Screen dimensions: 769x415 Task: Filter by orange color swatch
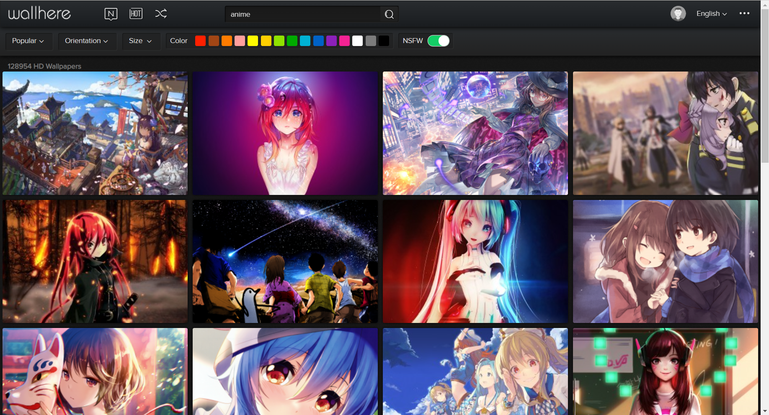click(227, 41)
